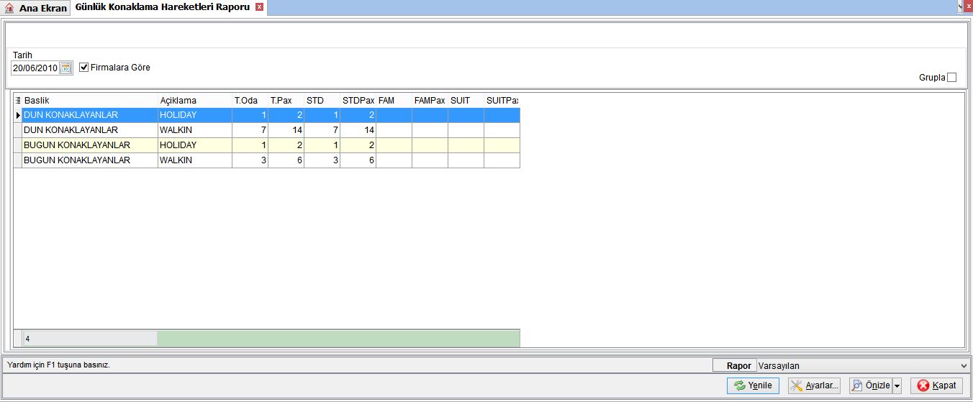The height and width of the screenshot is (402, 973).
Task: Click the Baslik column header
Action: pos(90,101)
